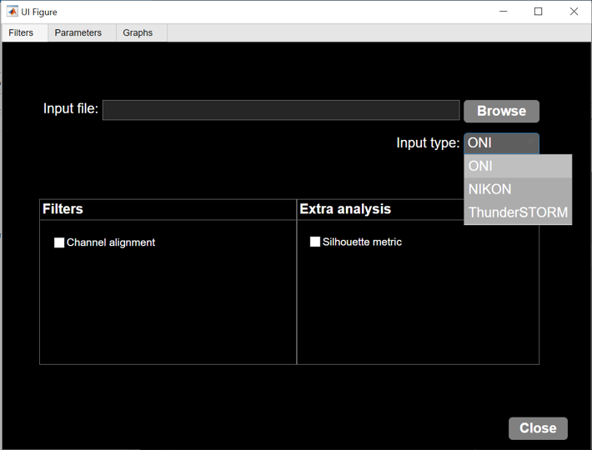Open the Parameters tab
Screen dimensions: 592x450
(x=78, y=32)
